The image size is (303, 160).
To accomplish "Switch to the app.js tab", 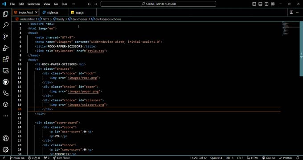I will [x=80, y=12].
